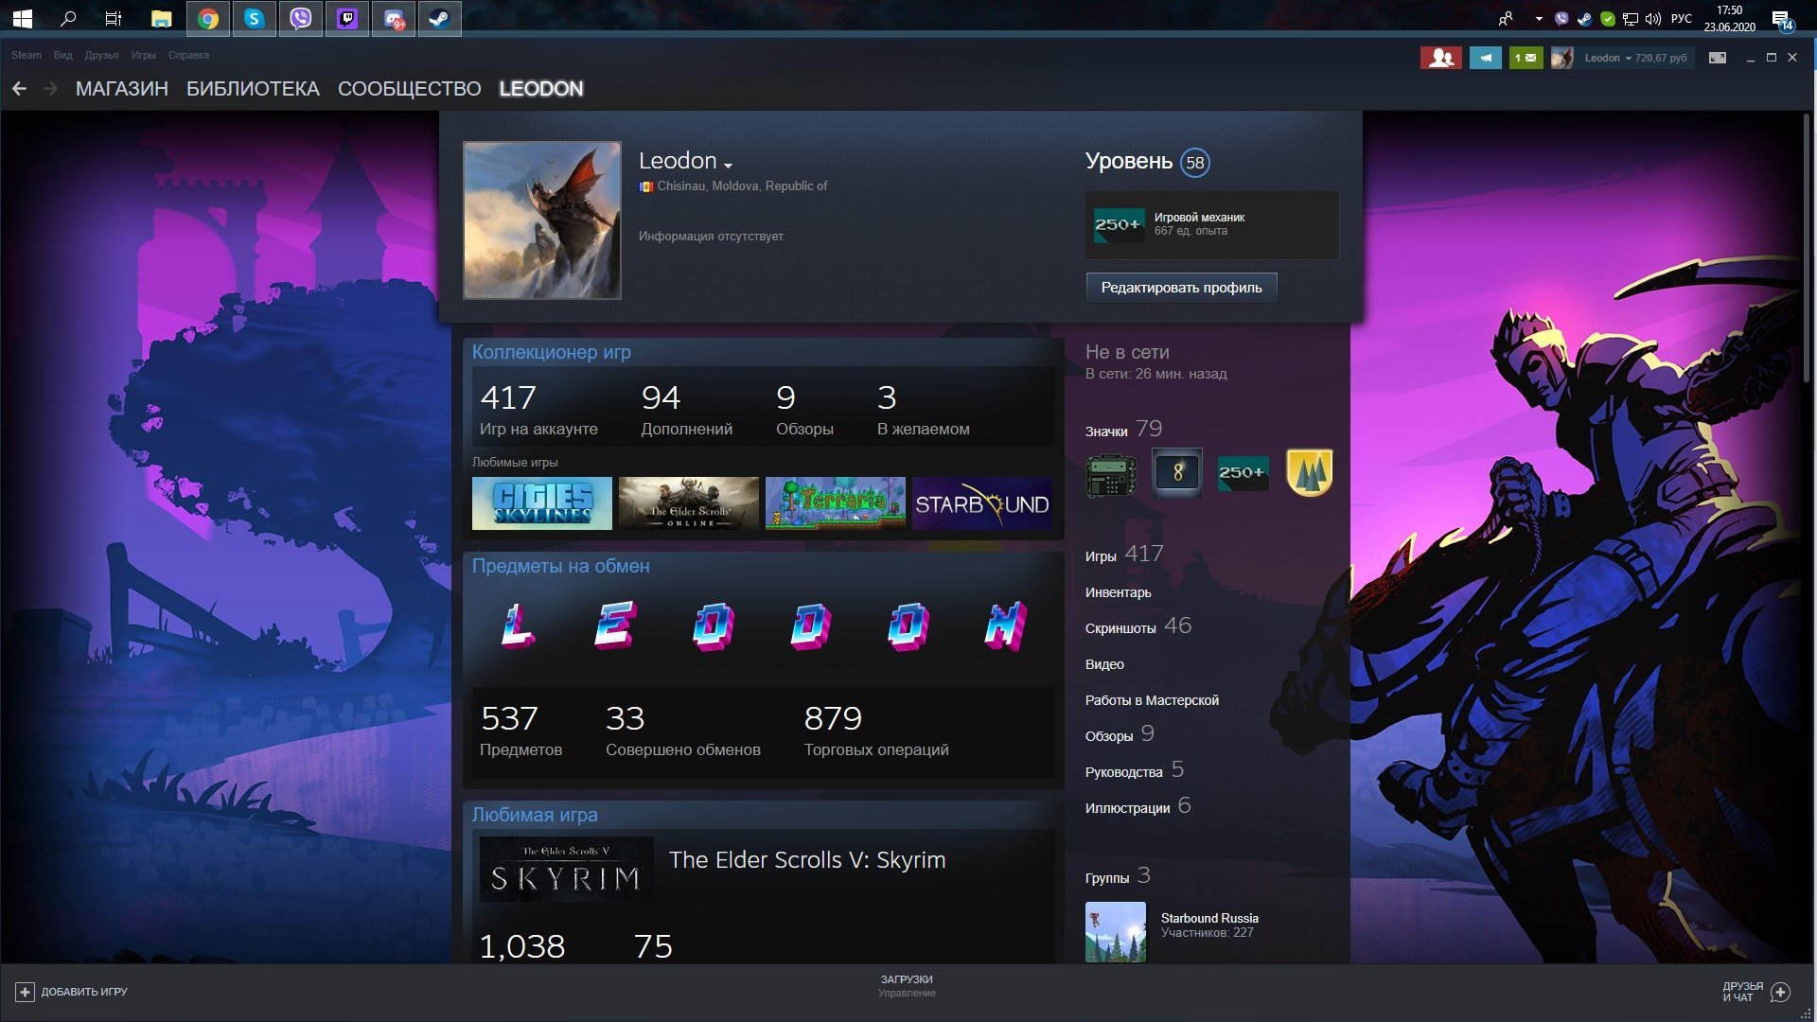Viewport: 1817px width, 1022px height.
Task: Click the plus icon for friends chat
Action: click(x=1780, y=992)
